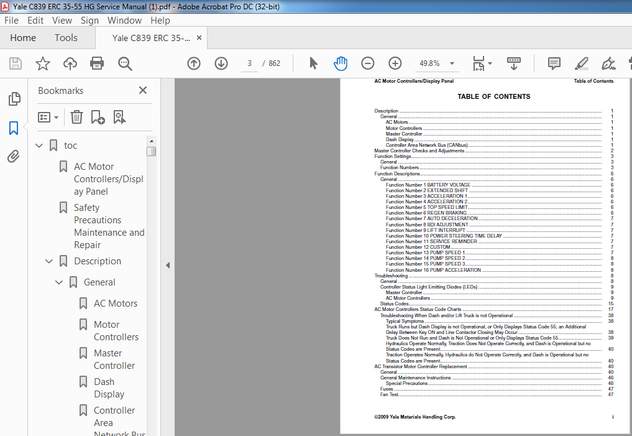The width and height of the screenshot is (632, 436).
Task: Go to previous page arrow
Action: coord(194,63)
